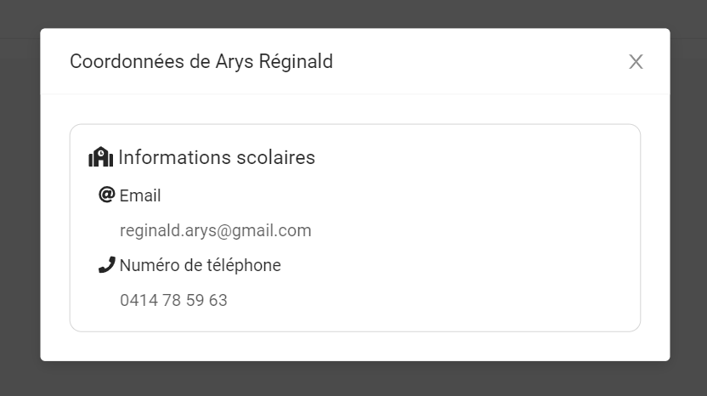Dismiss the modal via the dark backdrop below the dialog

point(353,379)
